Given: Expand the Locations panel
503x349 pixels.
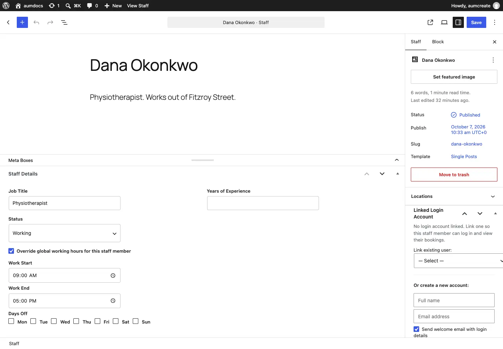Looking at the screenshot, I should (x=454, y=196).
